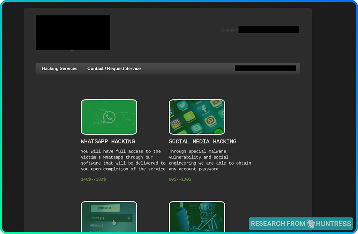Select the Instagram camera icon

pyautogui.click(x=175, y=123)
